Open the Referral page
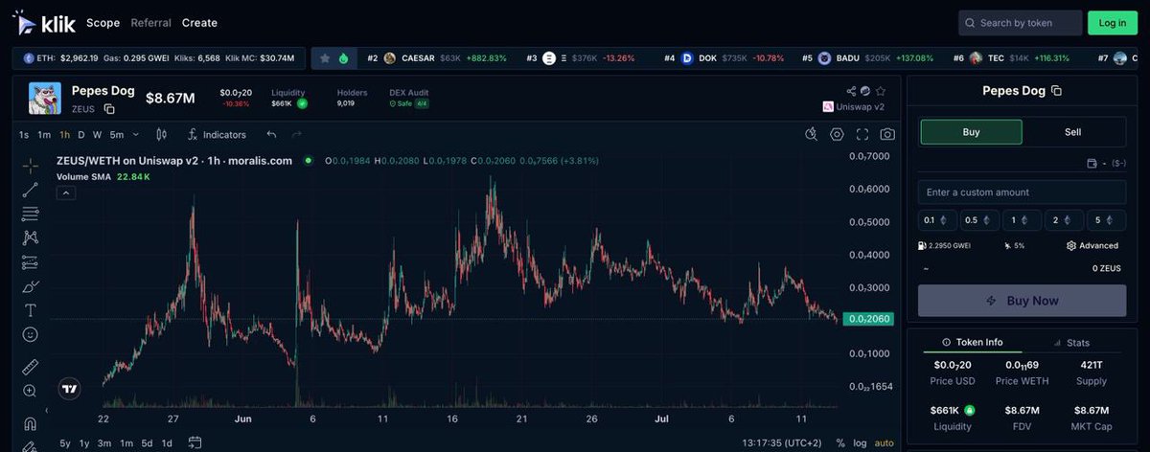This screenshot has width=1150, height=452. pos(150,23)
